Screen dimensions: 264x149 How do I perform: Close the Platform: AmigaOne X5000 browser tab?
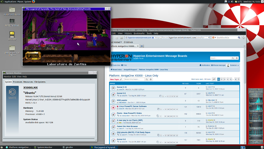click(138, 46)
